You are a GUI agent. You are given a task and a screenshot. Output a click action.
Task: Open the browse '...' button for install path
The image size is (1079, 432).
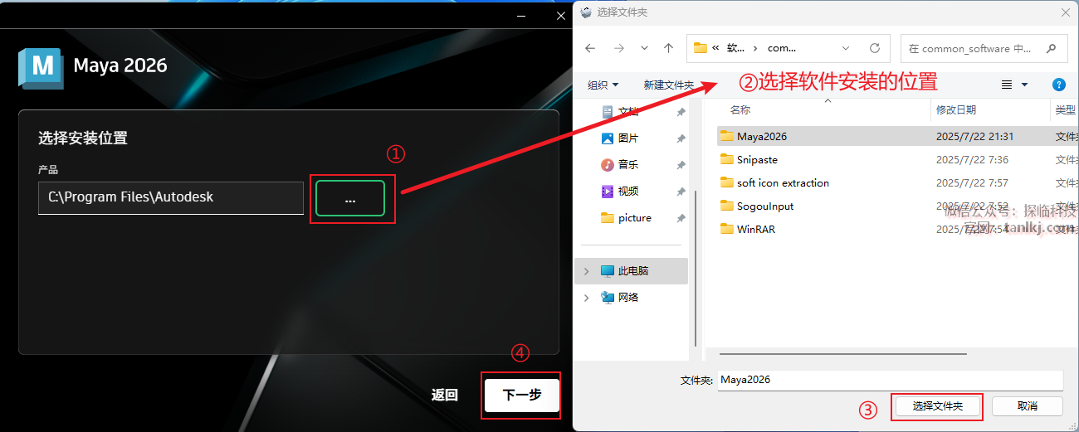tap(350, 198)
